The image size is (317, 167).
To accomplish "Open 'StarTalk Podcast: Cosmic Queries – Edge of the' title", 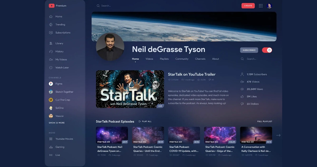I will 220,149.
